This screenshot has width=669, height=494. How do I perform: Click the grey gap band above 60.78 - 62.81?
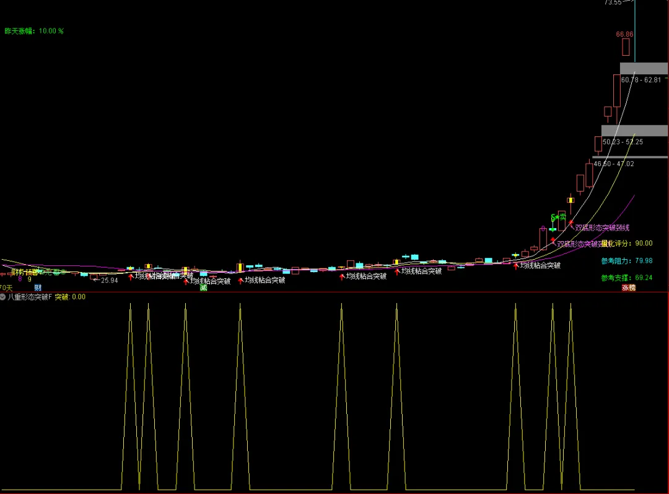point(644,68)
